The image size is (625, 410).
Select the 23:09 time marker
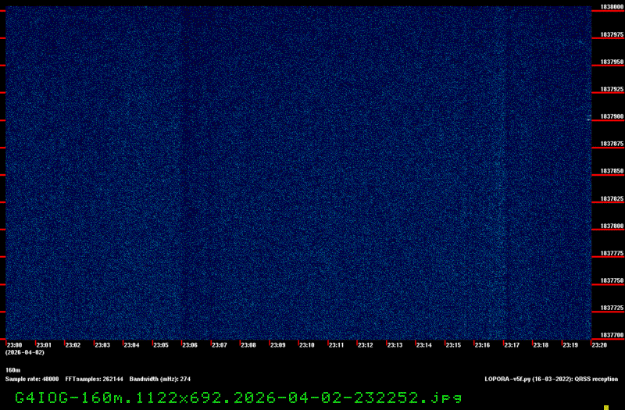[x=278, y=345]
